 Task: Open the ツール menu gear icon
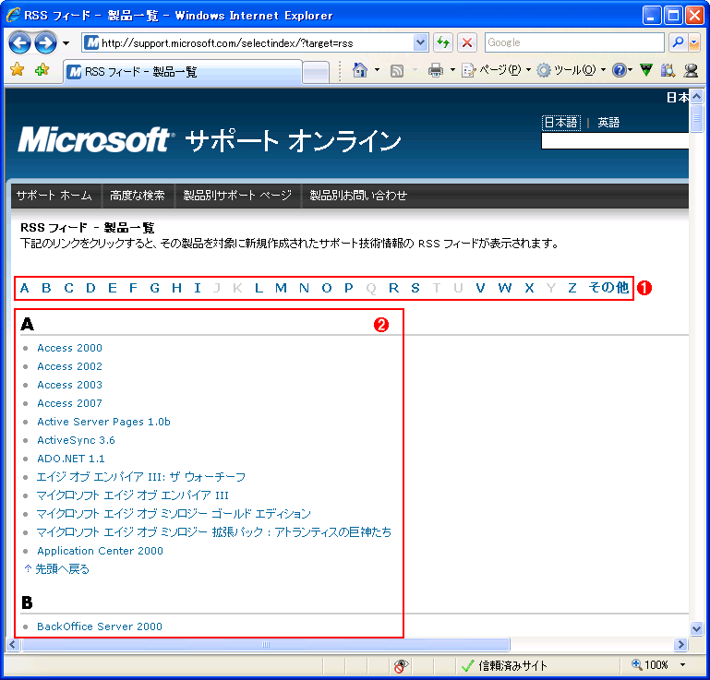pos(544,70)
